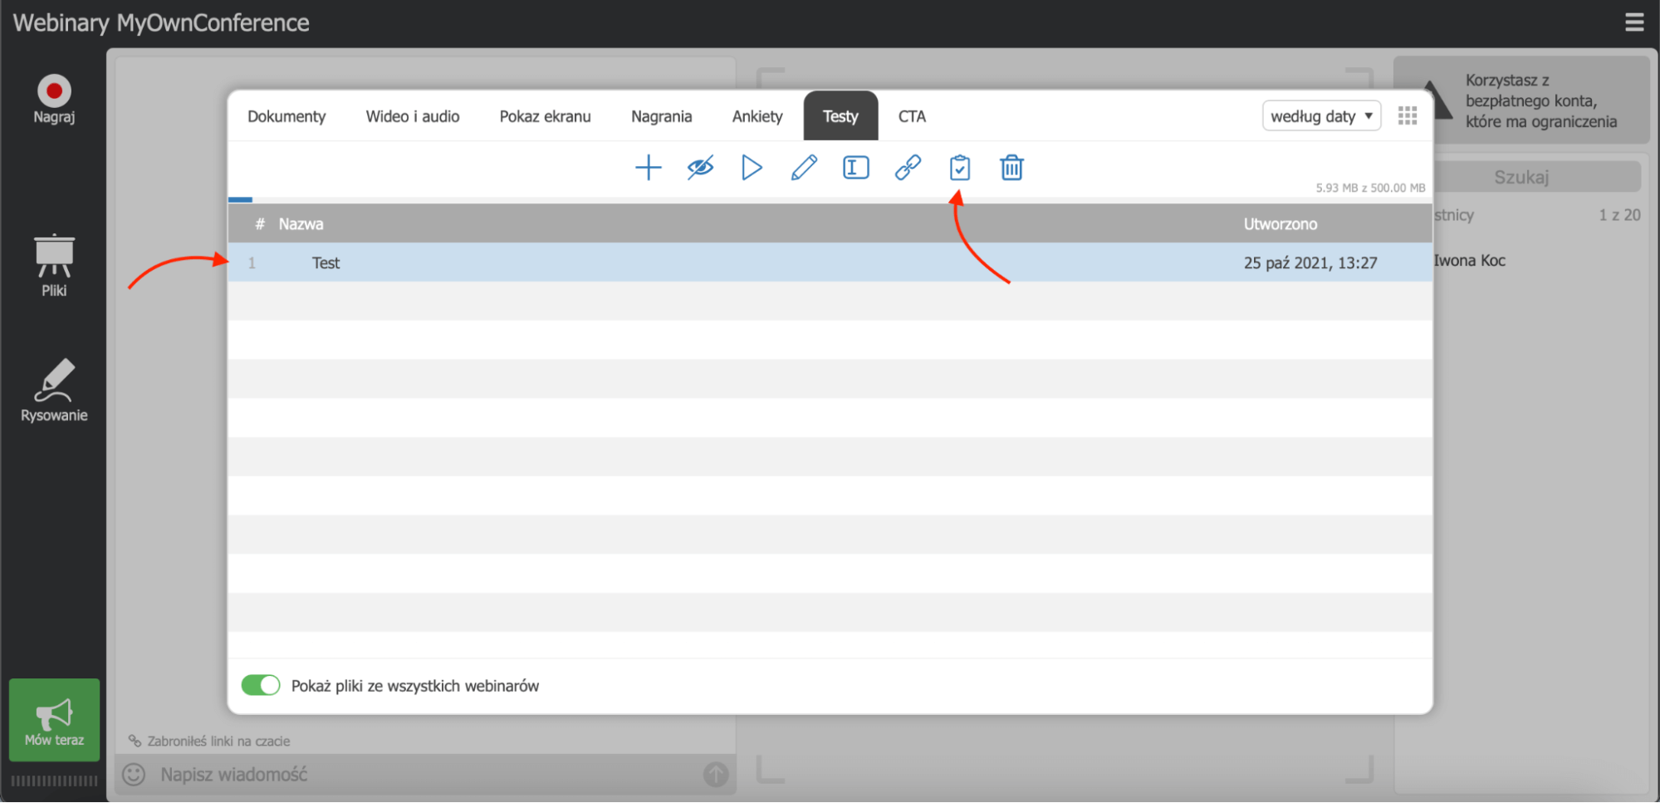Click the plus icon to add test
Image resolution: width=1660 pixels, height=803 pixels.
tap(648, 168)
